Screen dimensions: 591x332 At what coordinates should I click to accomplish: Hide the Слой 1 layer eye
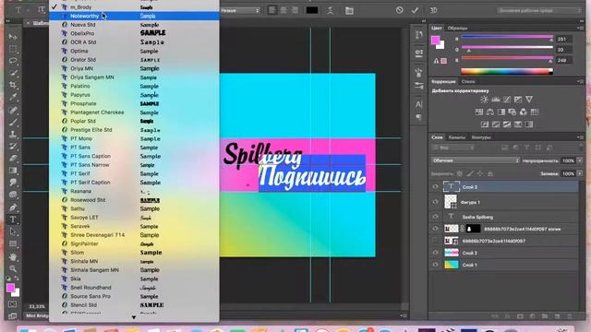tap(435, 265)
